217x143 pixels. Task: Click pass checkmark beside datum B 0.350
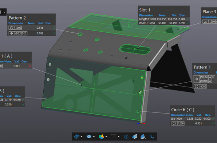coord(23,104)
